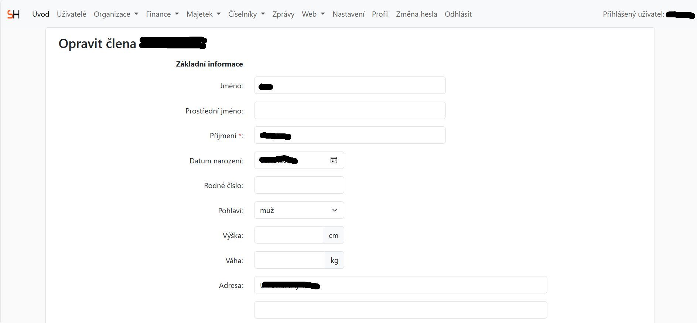
Task: Focus the Prostřední jméno input field
Action: [349, 110]
